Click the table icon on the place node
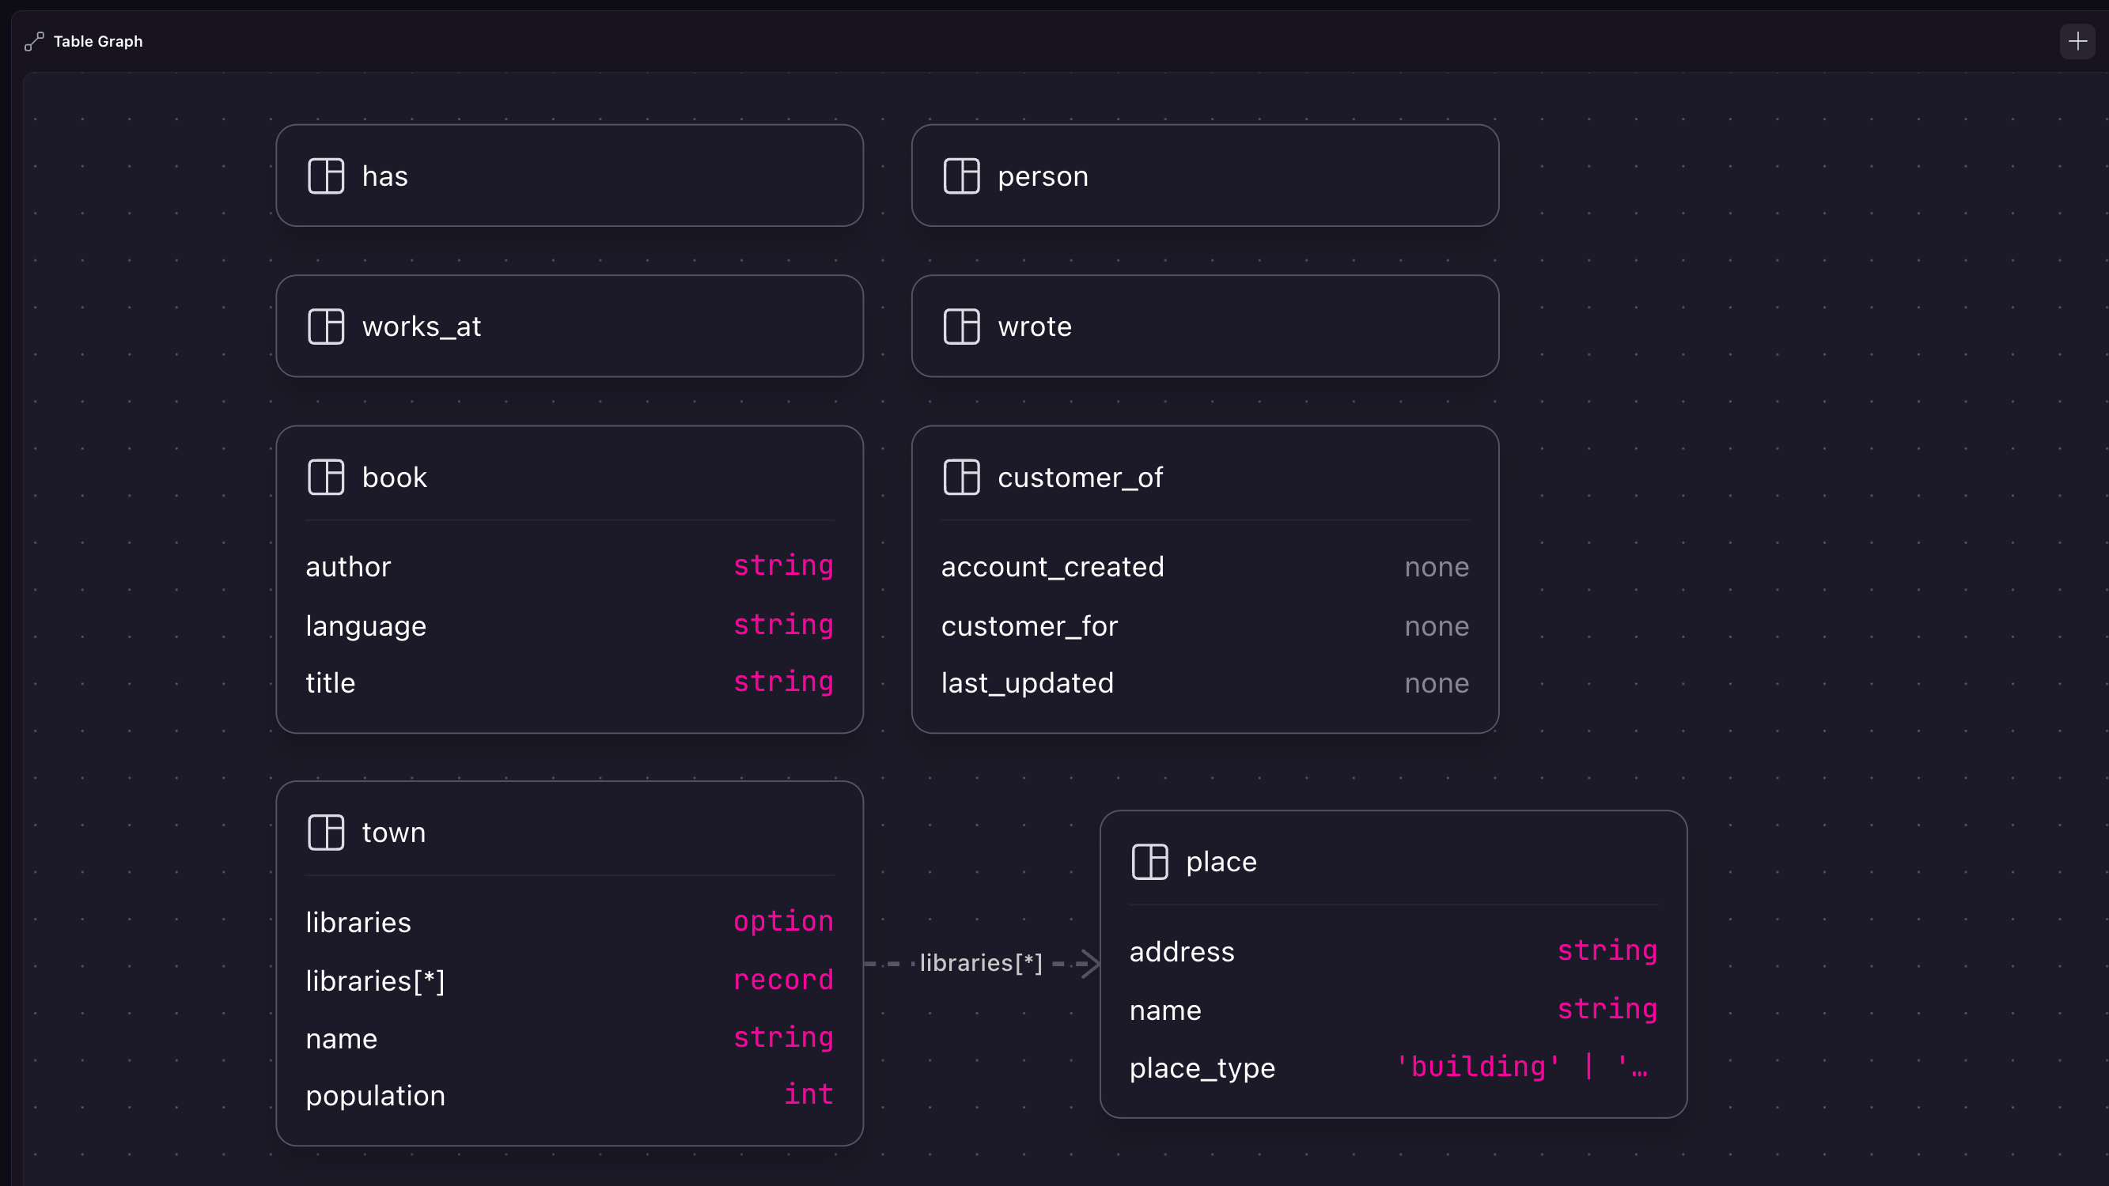 [1149, 861]
